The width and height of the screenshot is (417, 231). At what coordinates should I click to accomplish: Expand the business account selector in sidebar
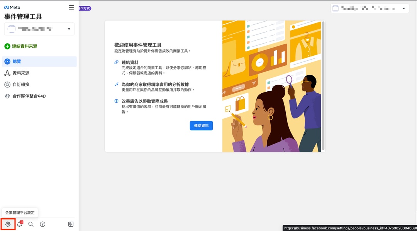pyautogui.click(x=69, y=29)
